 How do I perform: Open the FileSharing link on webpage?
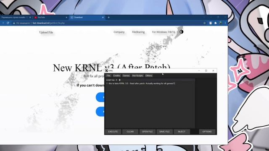[138, 32]
